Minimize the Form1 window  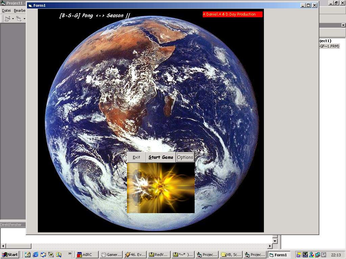click(x=303, y=5)
